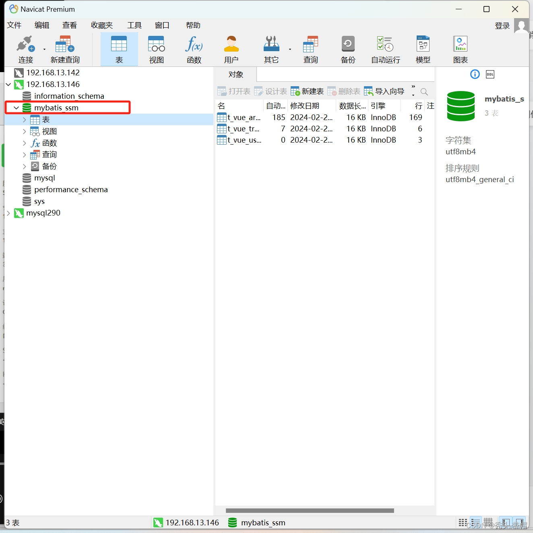Open the 用户 (User) toolbar icon
The width and height of the screenshot is (533, 533).
[231, 49]
